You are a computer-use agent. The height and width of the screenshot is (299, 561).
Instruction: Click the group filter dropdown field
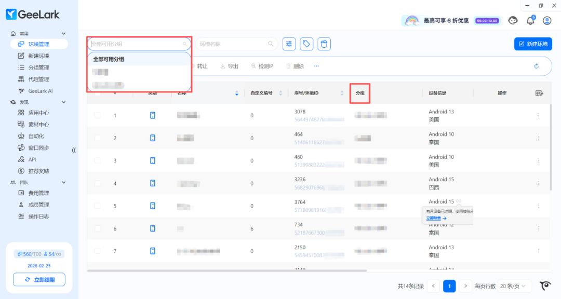(139, 44)
